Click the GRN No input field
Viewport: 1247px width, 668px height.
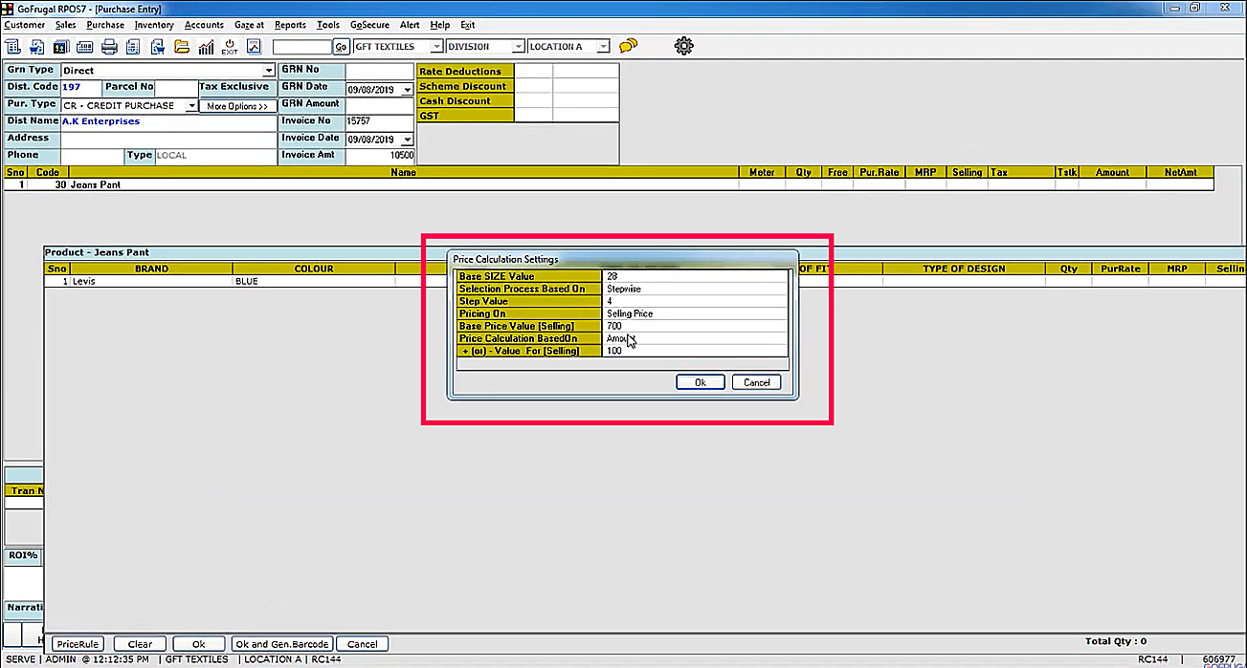[380, 71]
